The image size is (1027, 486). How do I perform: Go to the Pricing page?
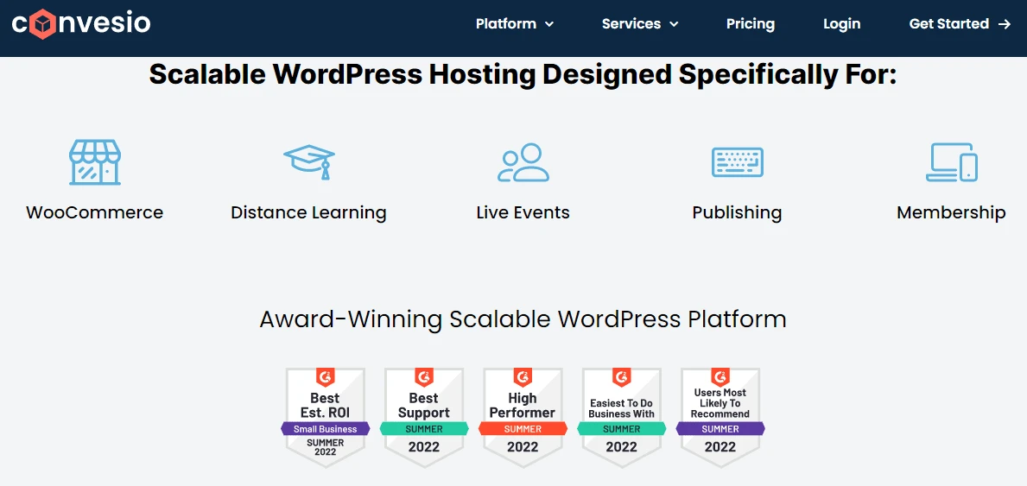[x=750, y=24]
